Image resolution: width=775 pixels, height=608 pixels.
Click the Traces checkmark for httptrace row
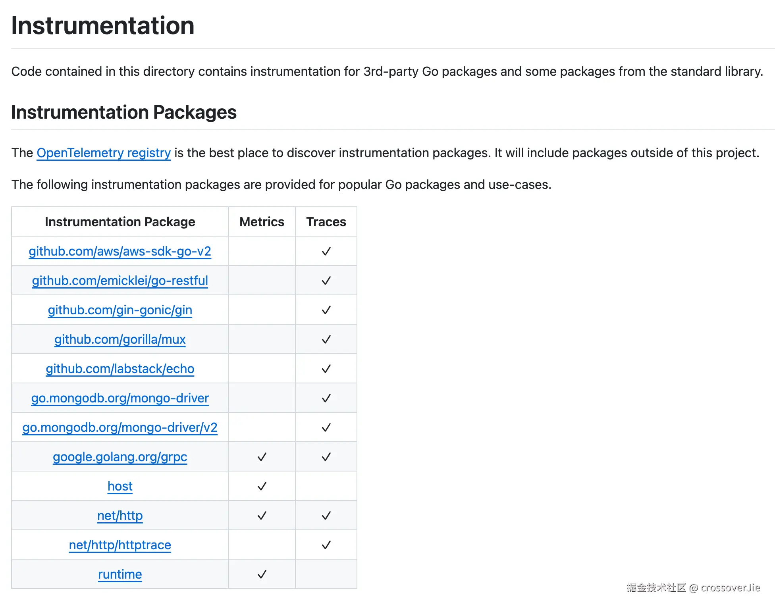[x=326, y=545]
